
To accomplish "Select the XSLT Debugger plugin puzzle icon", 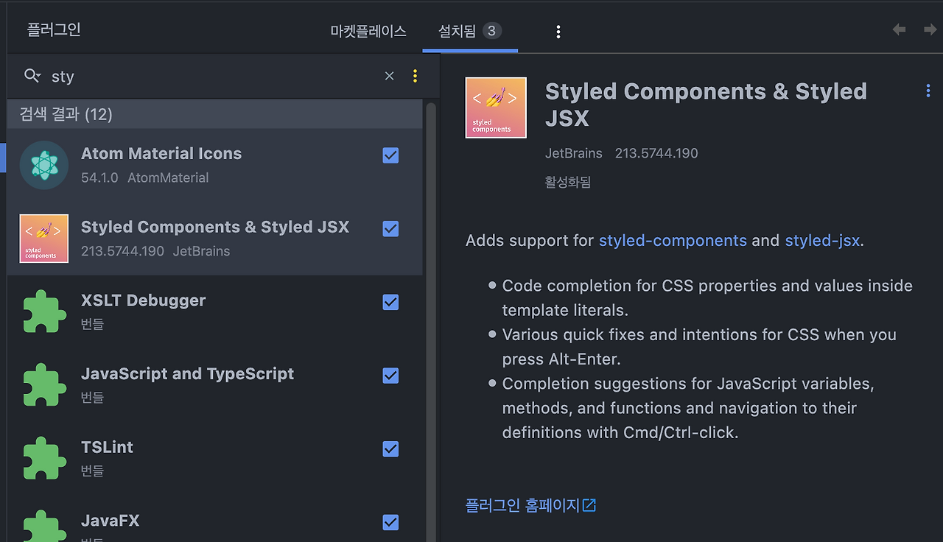I will (44, 312).
